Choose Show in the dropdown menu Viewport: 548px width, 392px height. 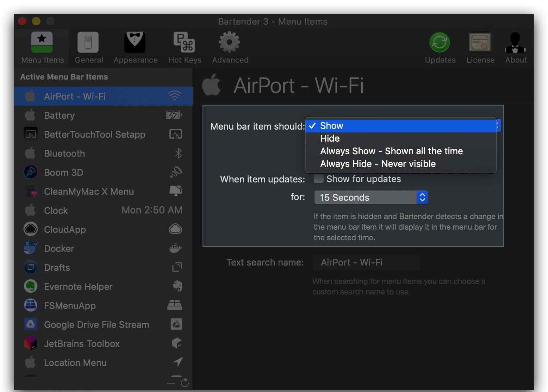pyautogui.click(x=401, y=126)
